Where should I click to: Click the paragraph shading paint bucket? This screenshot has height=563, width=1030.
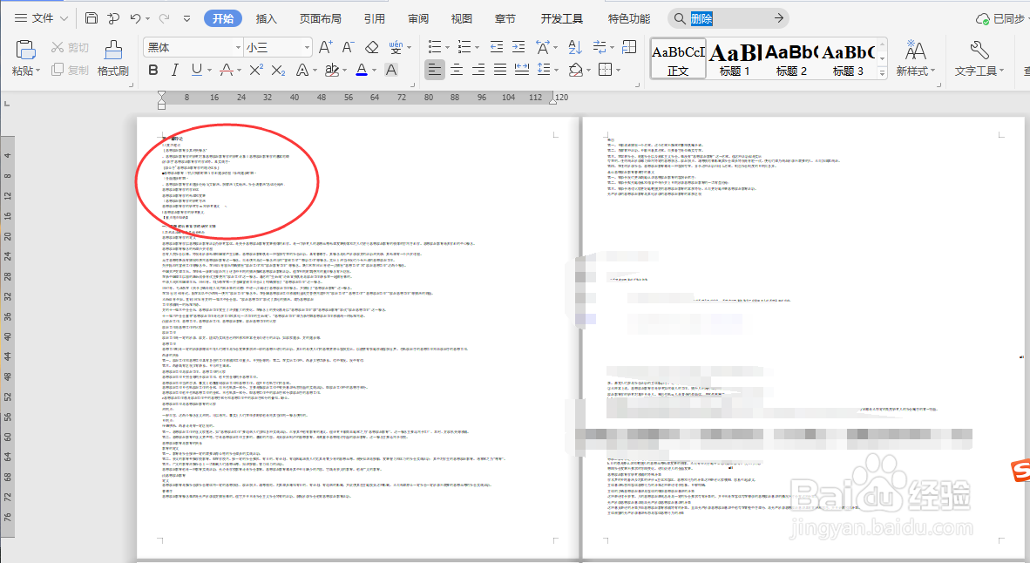576,70
